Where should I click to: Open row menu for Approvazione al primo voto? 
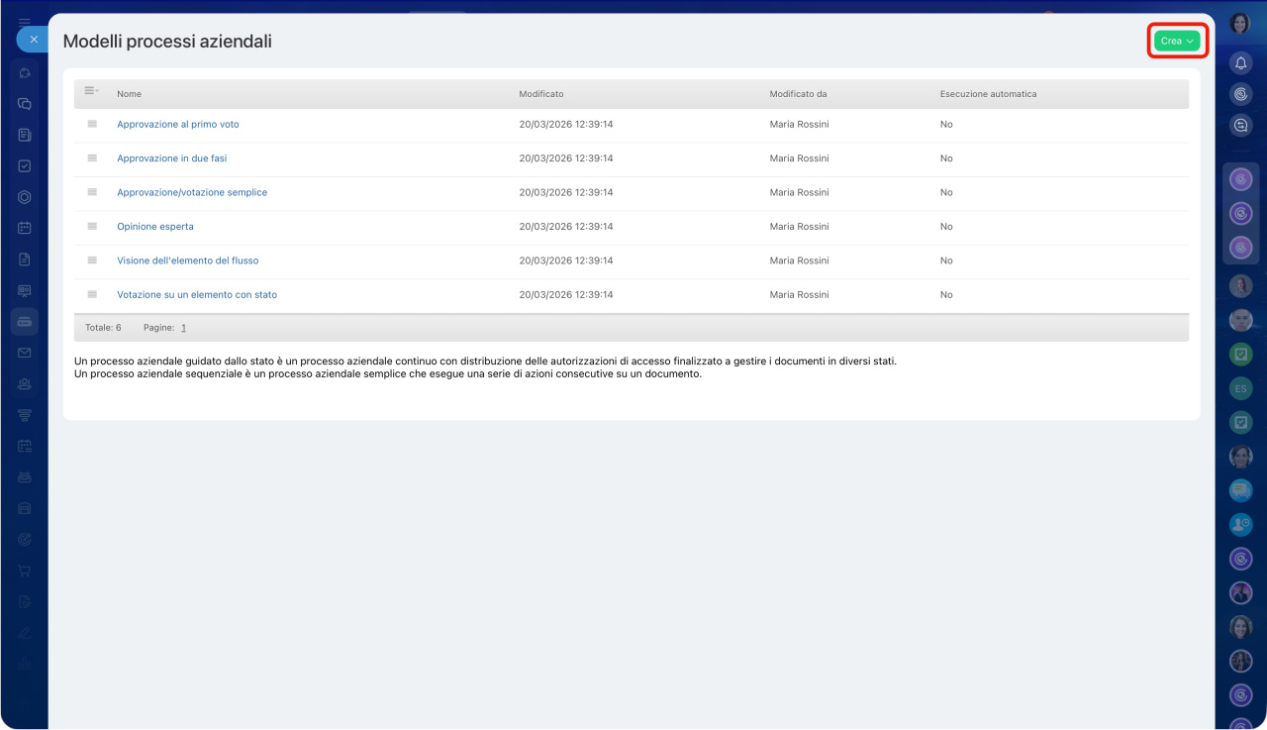(x=92, y=124)
